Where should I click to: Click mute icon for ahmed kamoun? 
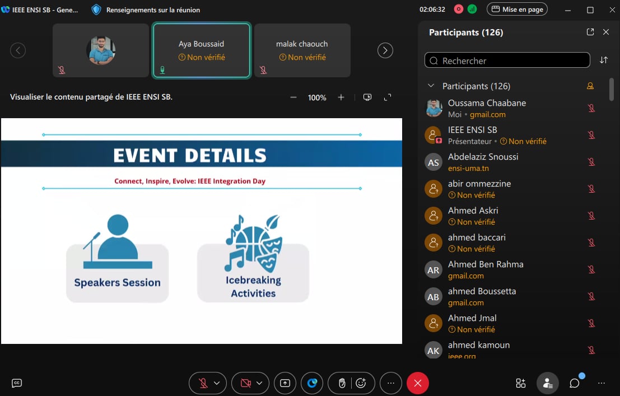[x=591, y=350]
